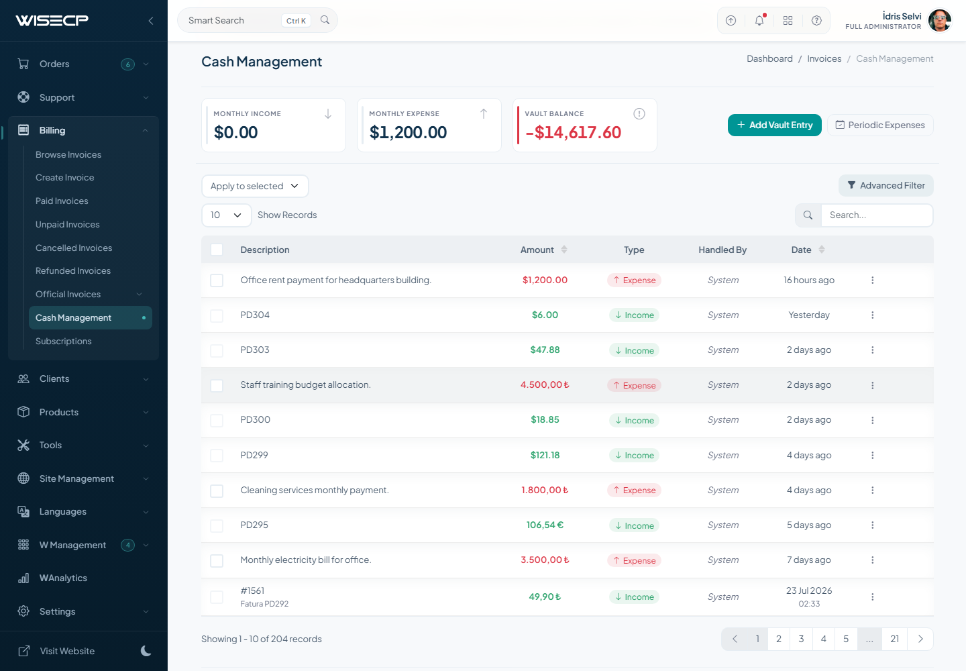Open the notifications bell

click(x=759, y=21)
